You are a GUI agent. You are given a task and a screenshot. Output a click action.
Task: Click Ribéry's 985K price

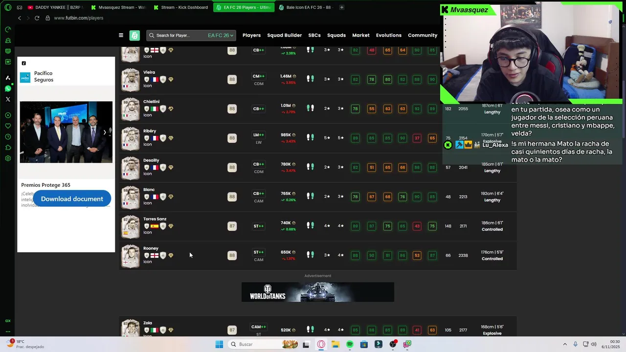click(x=288, y=135)
